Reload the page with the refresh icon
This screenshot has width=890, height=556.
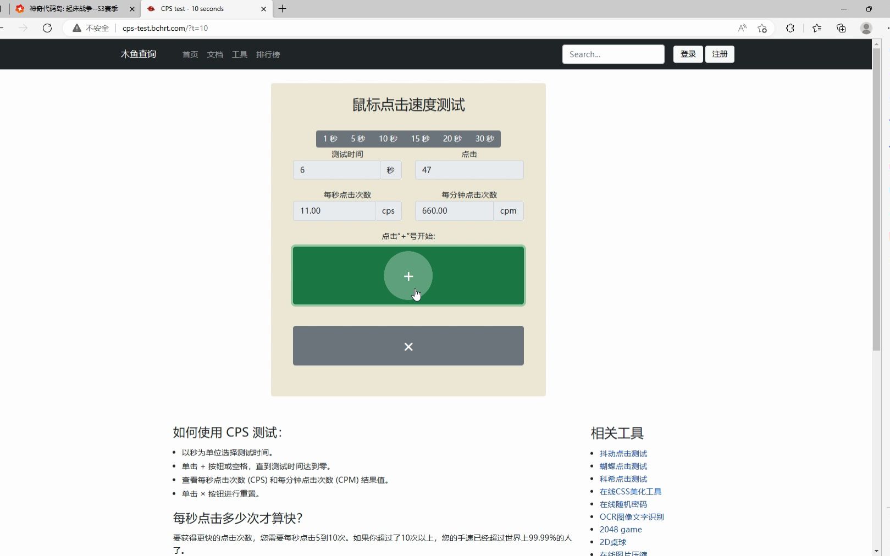[x=47, y=28]
